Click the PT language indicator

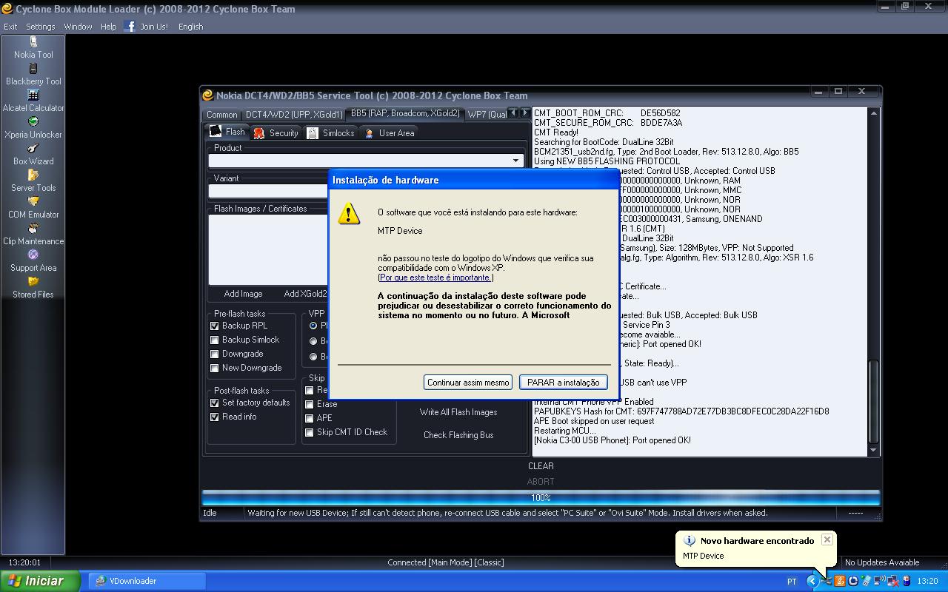(792, 581)
